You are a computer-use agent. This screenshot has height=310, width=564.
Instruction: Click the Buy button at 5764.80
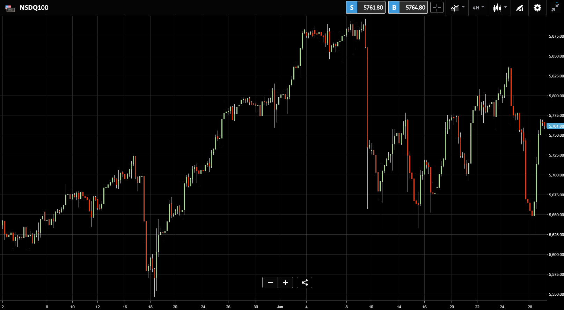click(408, 7)
